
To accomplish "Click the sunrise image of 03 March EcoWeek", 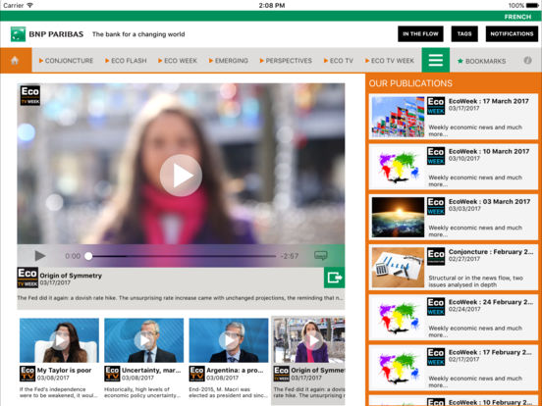I will [398, 217].
